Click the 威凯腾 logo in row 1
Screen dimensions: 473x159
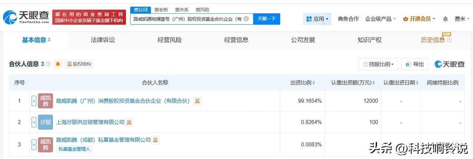point(46,101)
